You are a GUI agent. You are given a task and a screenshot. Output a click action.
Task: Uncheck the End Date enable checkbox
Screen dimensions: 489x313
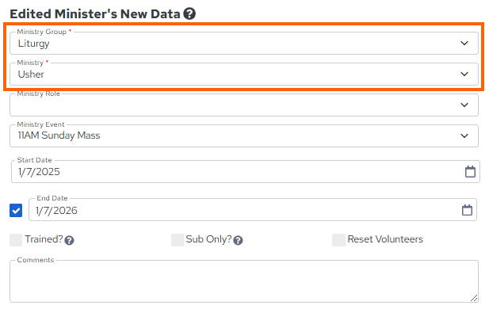tap(16, 211)
